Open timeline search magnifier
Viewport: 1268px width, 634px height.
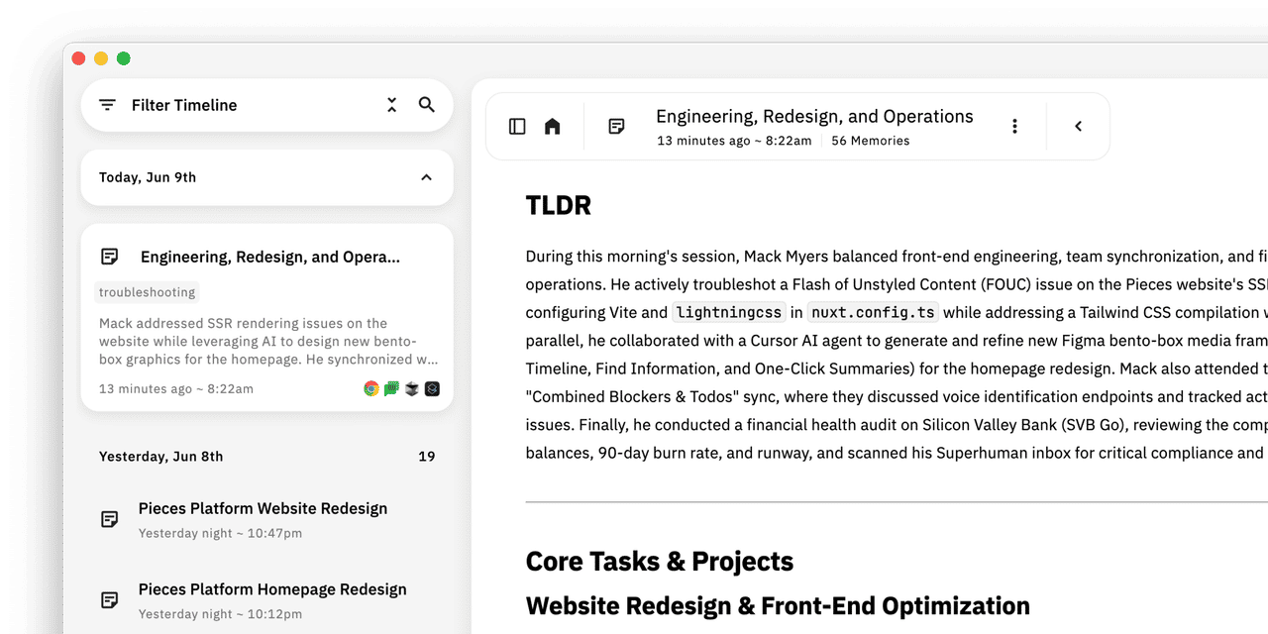tap(427, 105)
